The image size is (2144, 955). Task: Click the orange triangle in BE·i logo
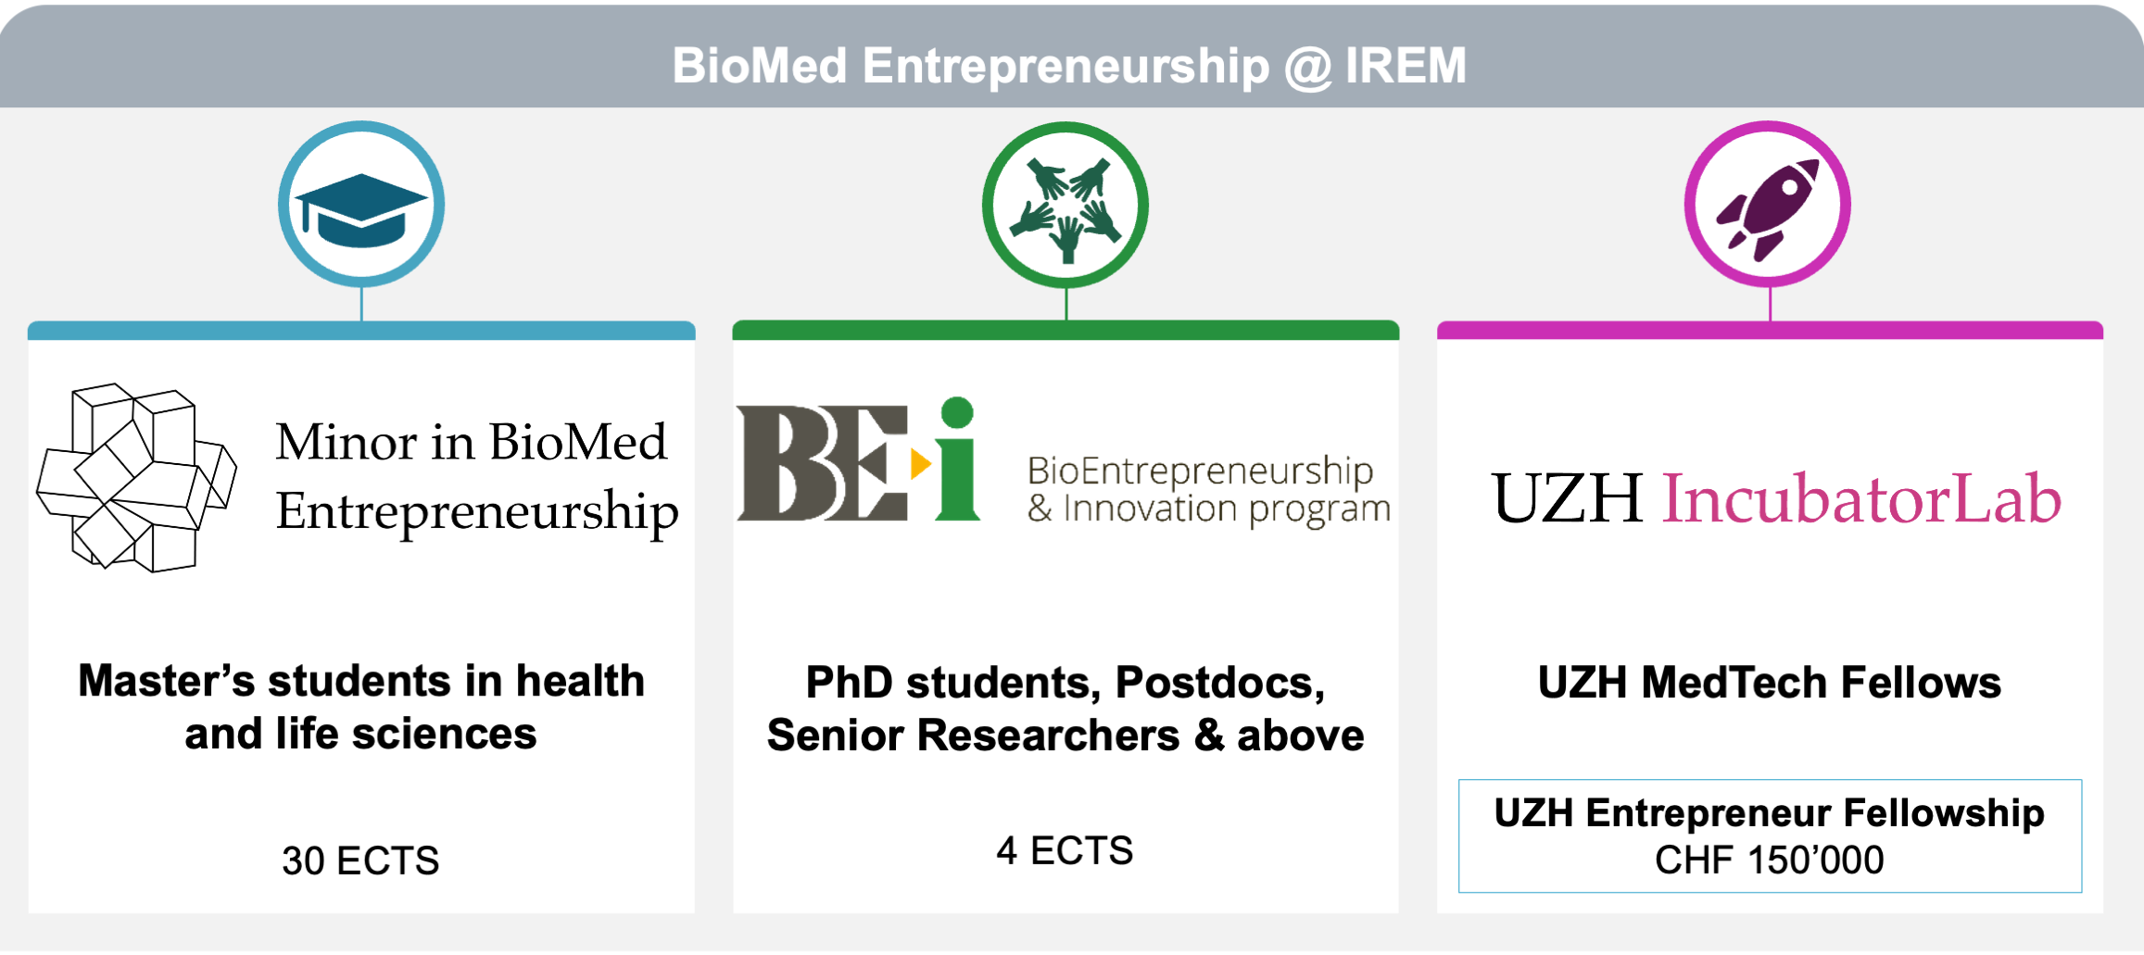coord(920,463)
